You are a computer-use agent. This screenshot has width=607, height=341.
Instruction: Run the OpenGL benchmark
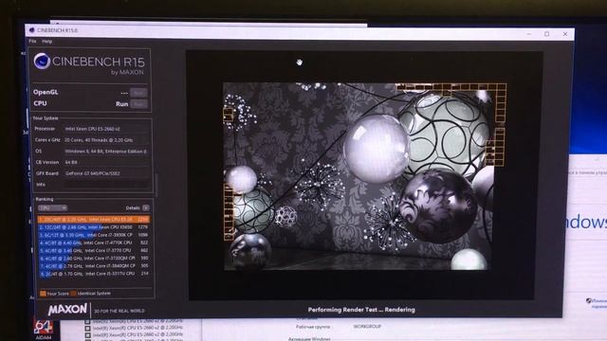138,93
